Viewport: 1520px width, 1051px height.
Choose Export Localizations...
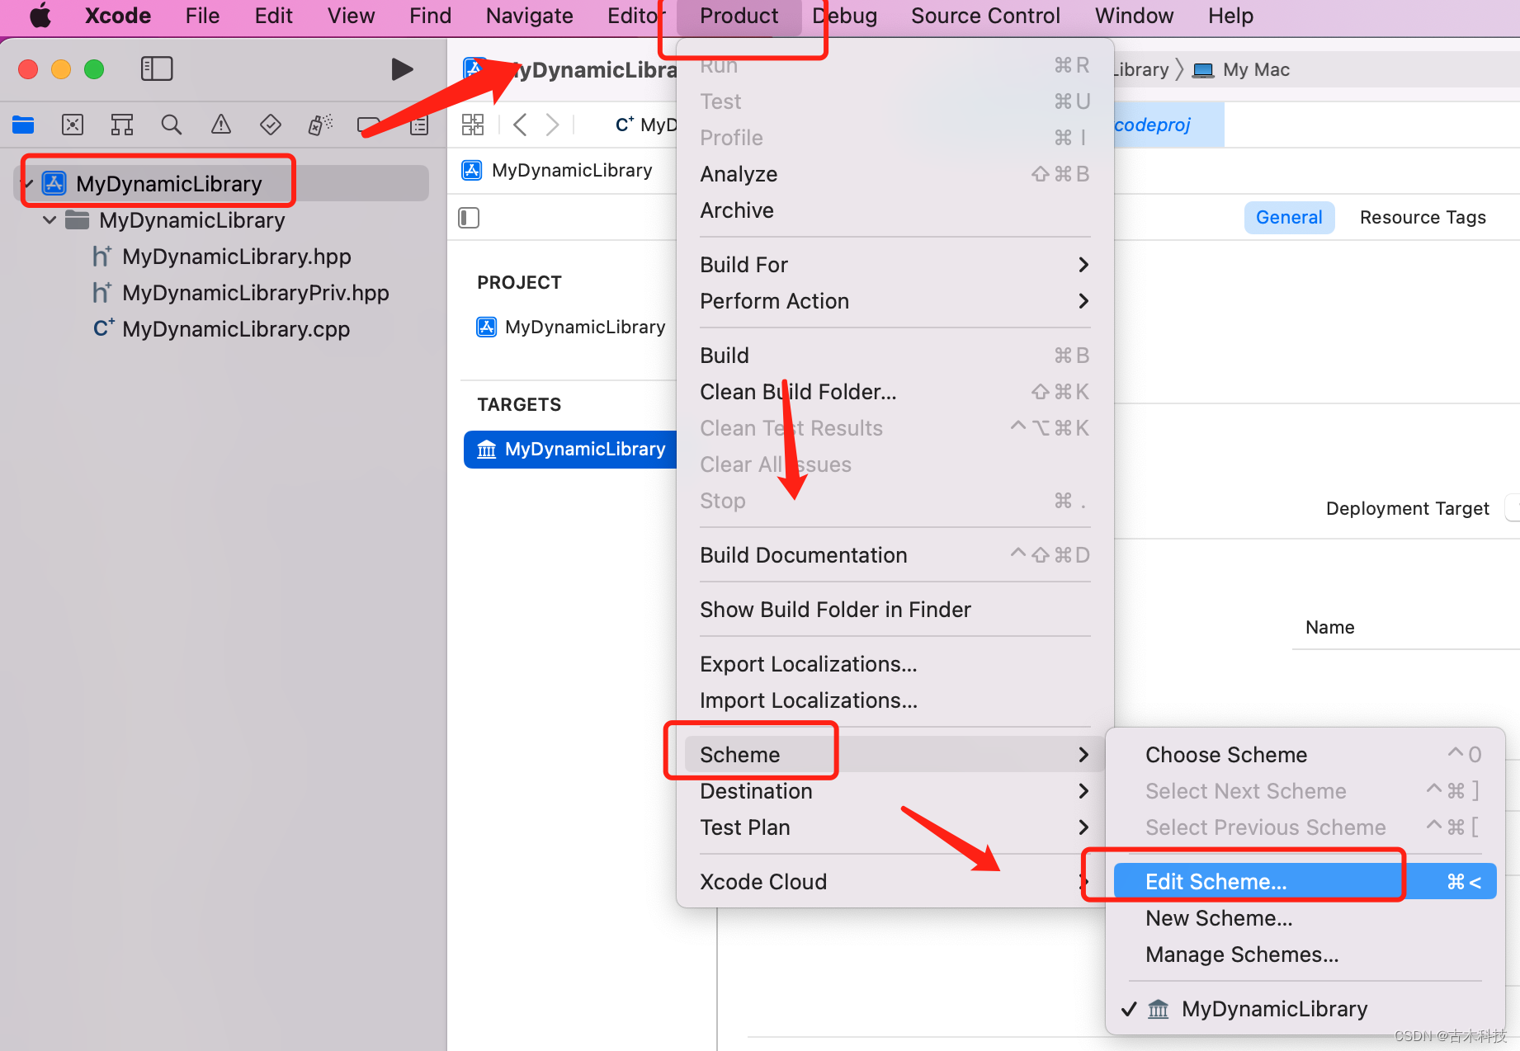[895, 664]
